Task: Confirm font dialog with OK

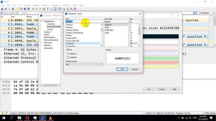Action: (122, 69)
